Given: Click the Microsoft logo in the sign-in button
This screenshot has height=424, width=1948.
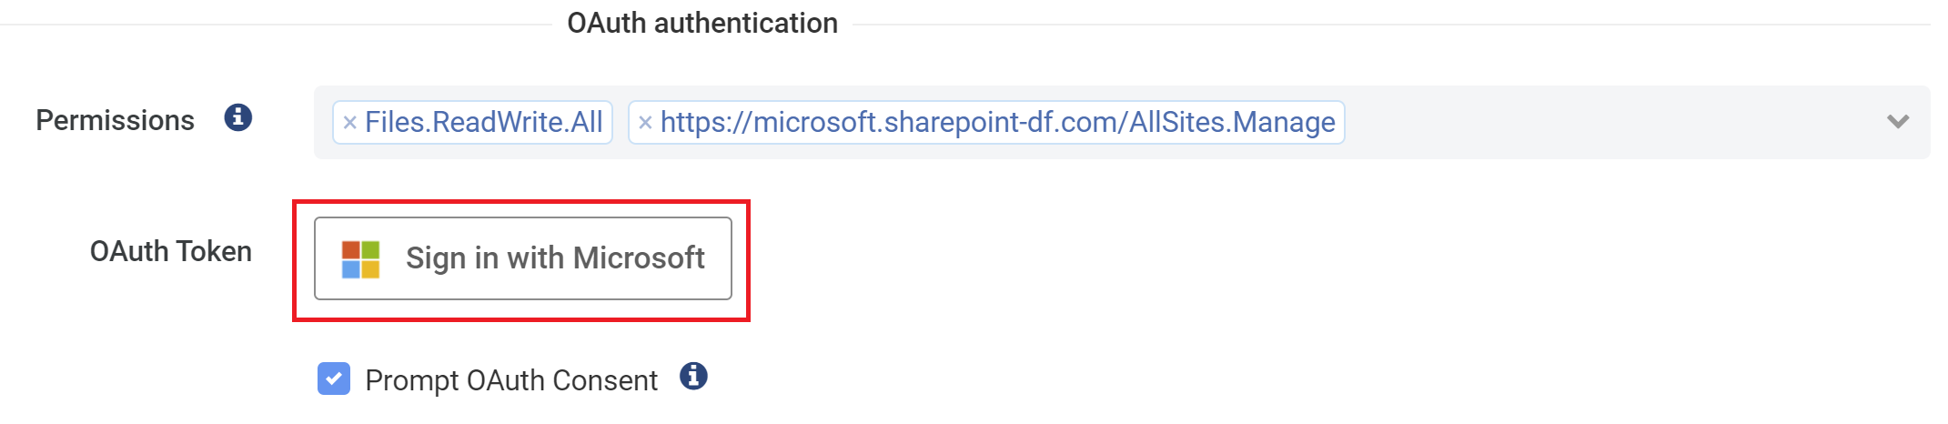Looking at the screenshot, I should (360, 259).
